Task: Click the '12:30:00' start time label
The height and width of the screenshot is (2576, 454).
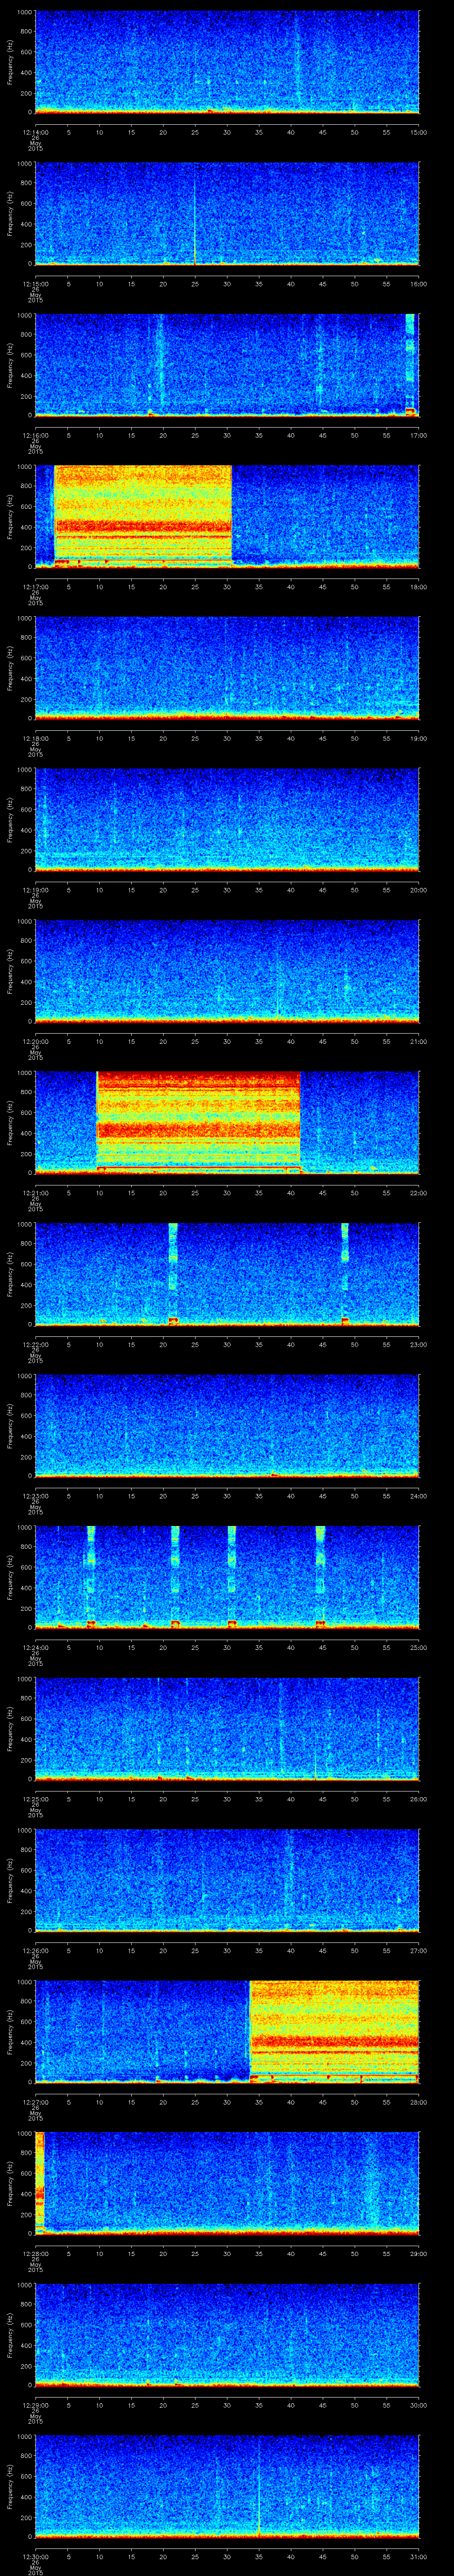Action: tap(35, 2556)
